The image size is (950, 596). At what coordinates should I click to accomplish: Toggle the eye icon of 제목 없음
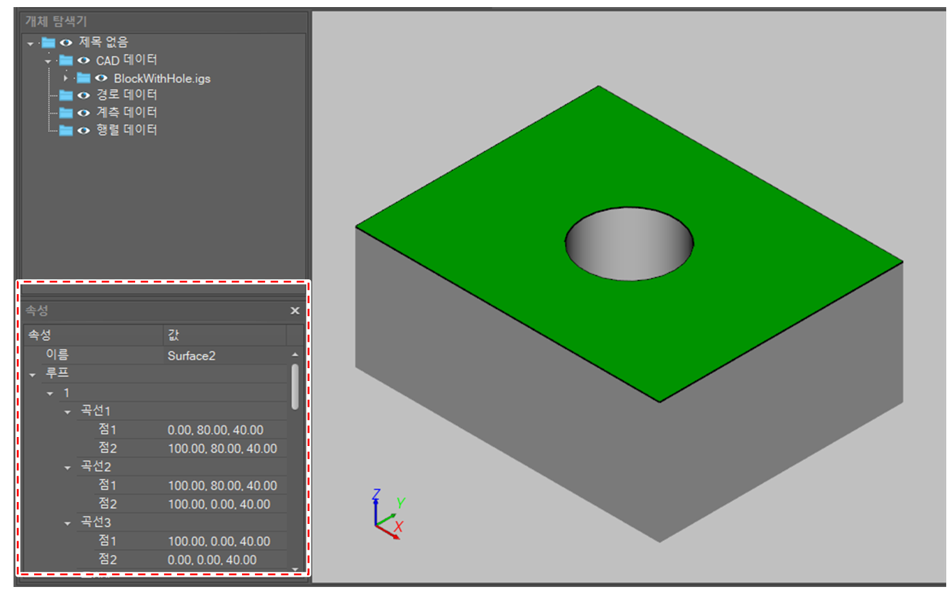66,42
